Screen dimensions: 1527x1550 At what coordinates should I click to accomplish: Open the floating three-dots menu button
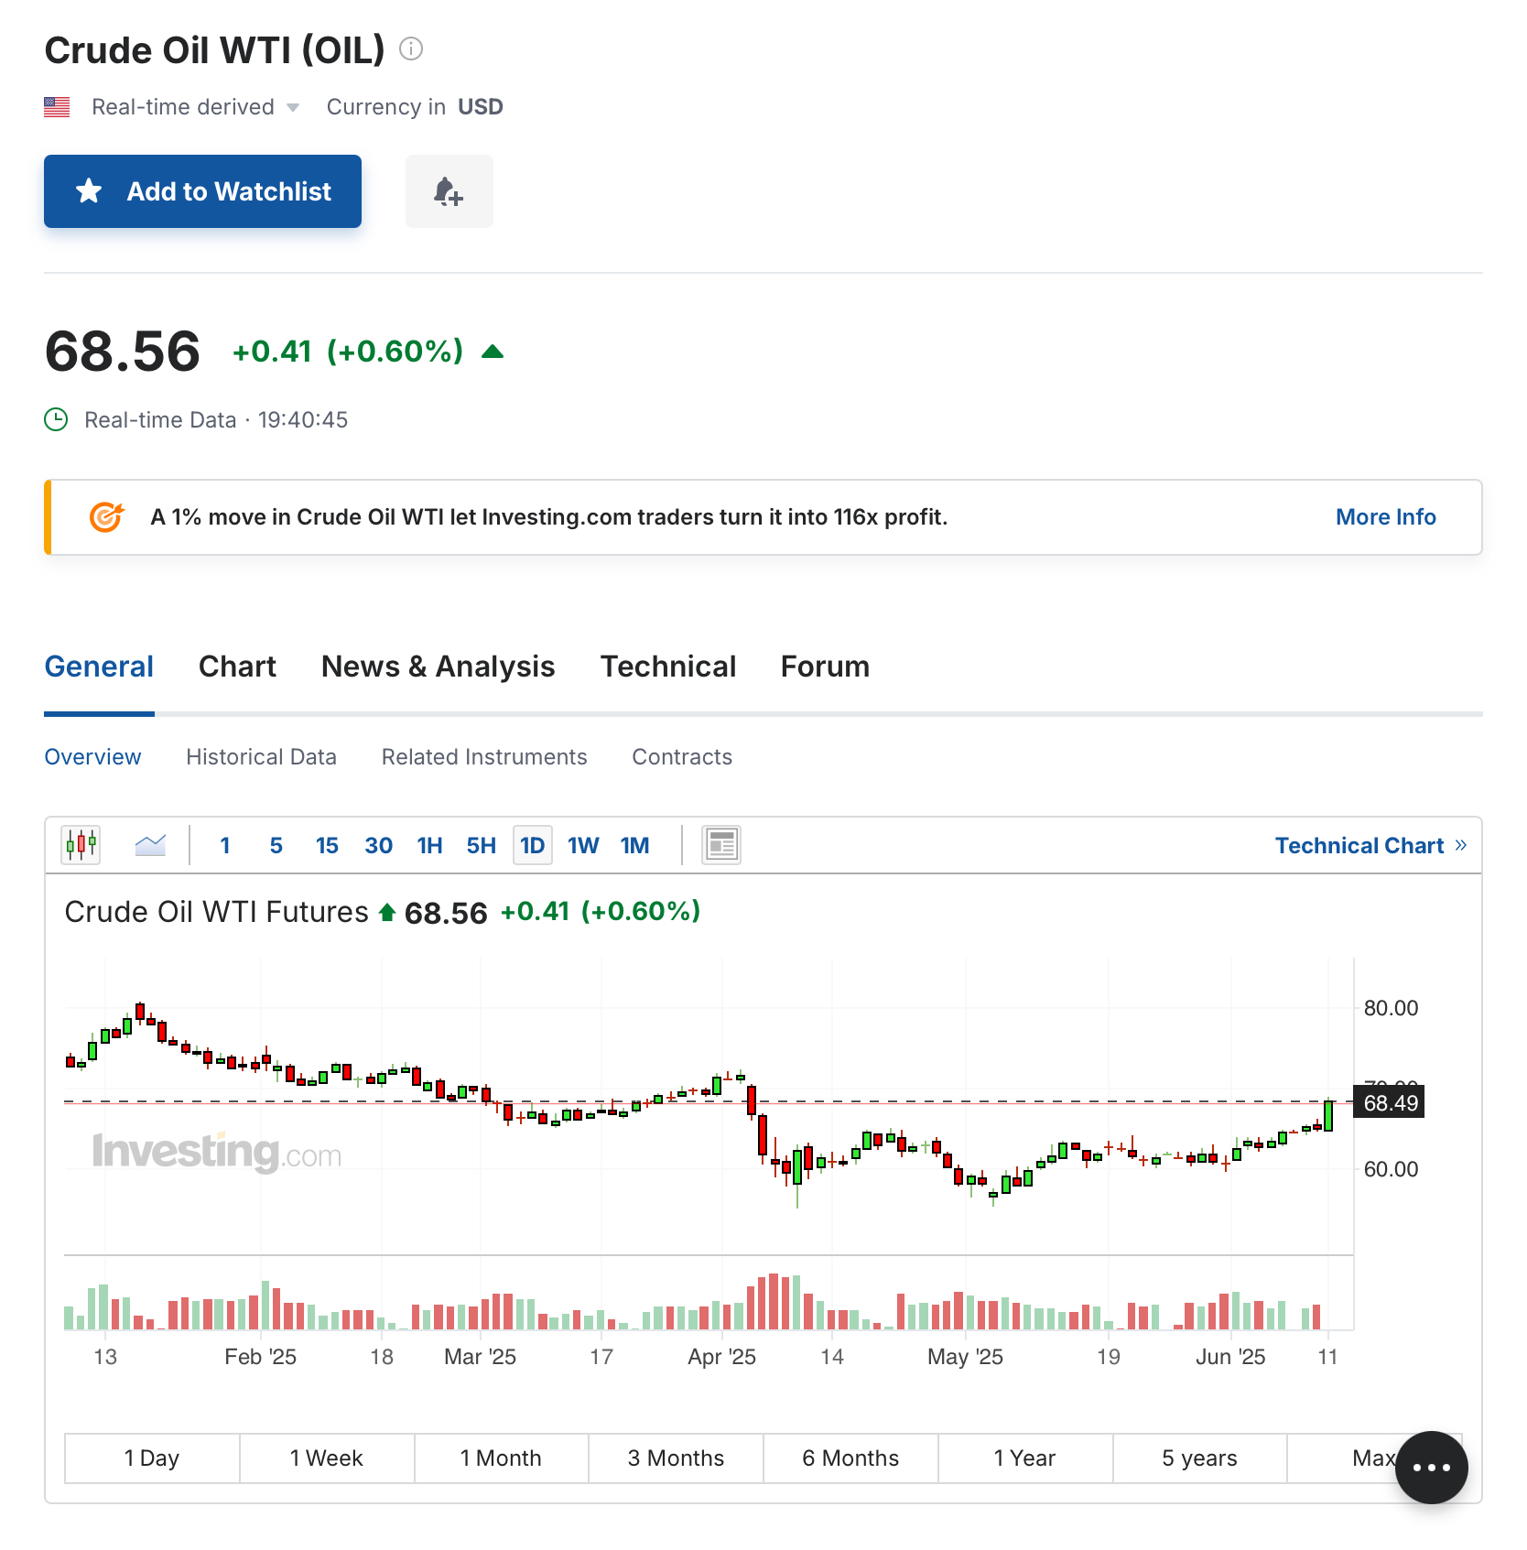click(x=1432, y=1467)
